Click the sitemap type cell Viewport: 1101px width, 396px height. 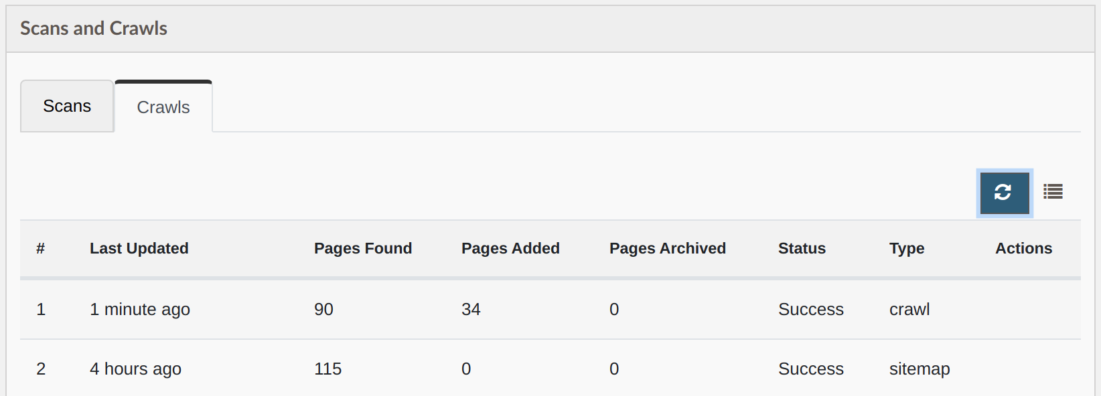click(x=920, y=369)
